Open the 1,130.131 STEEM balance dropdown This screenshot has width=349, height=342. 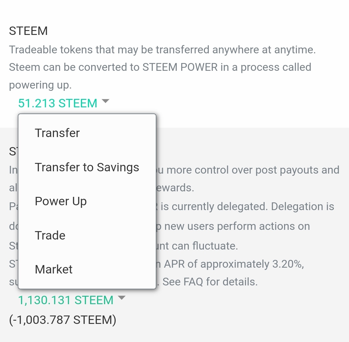pos(66,300)
